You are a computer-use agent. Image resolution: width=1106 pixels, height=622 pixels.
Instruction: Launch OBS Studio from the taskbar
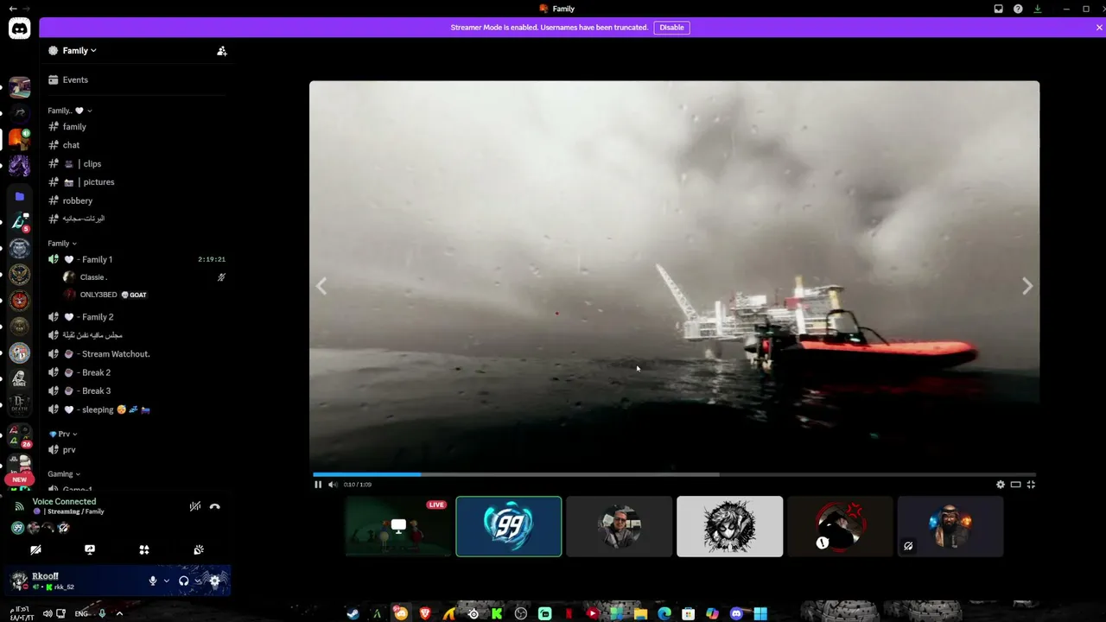[521, 613]
